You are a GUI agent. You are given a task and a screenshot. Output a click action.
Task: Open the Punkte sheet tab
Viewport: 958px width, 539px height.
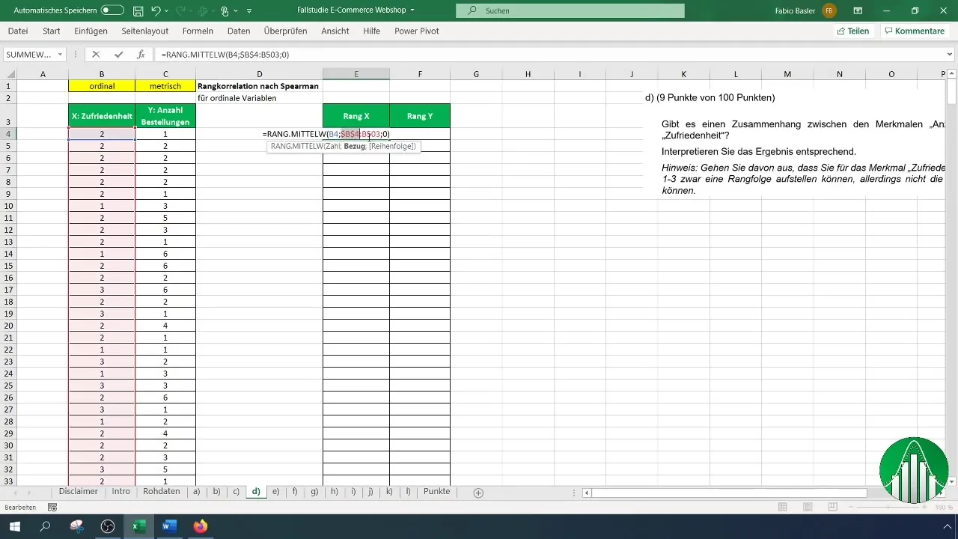(436, 492)
